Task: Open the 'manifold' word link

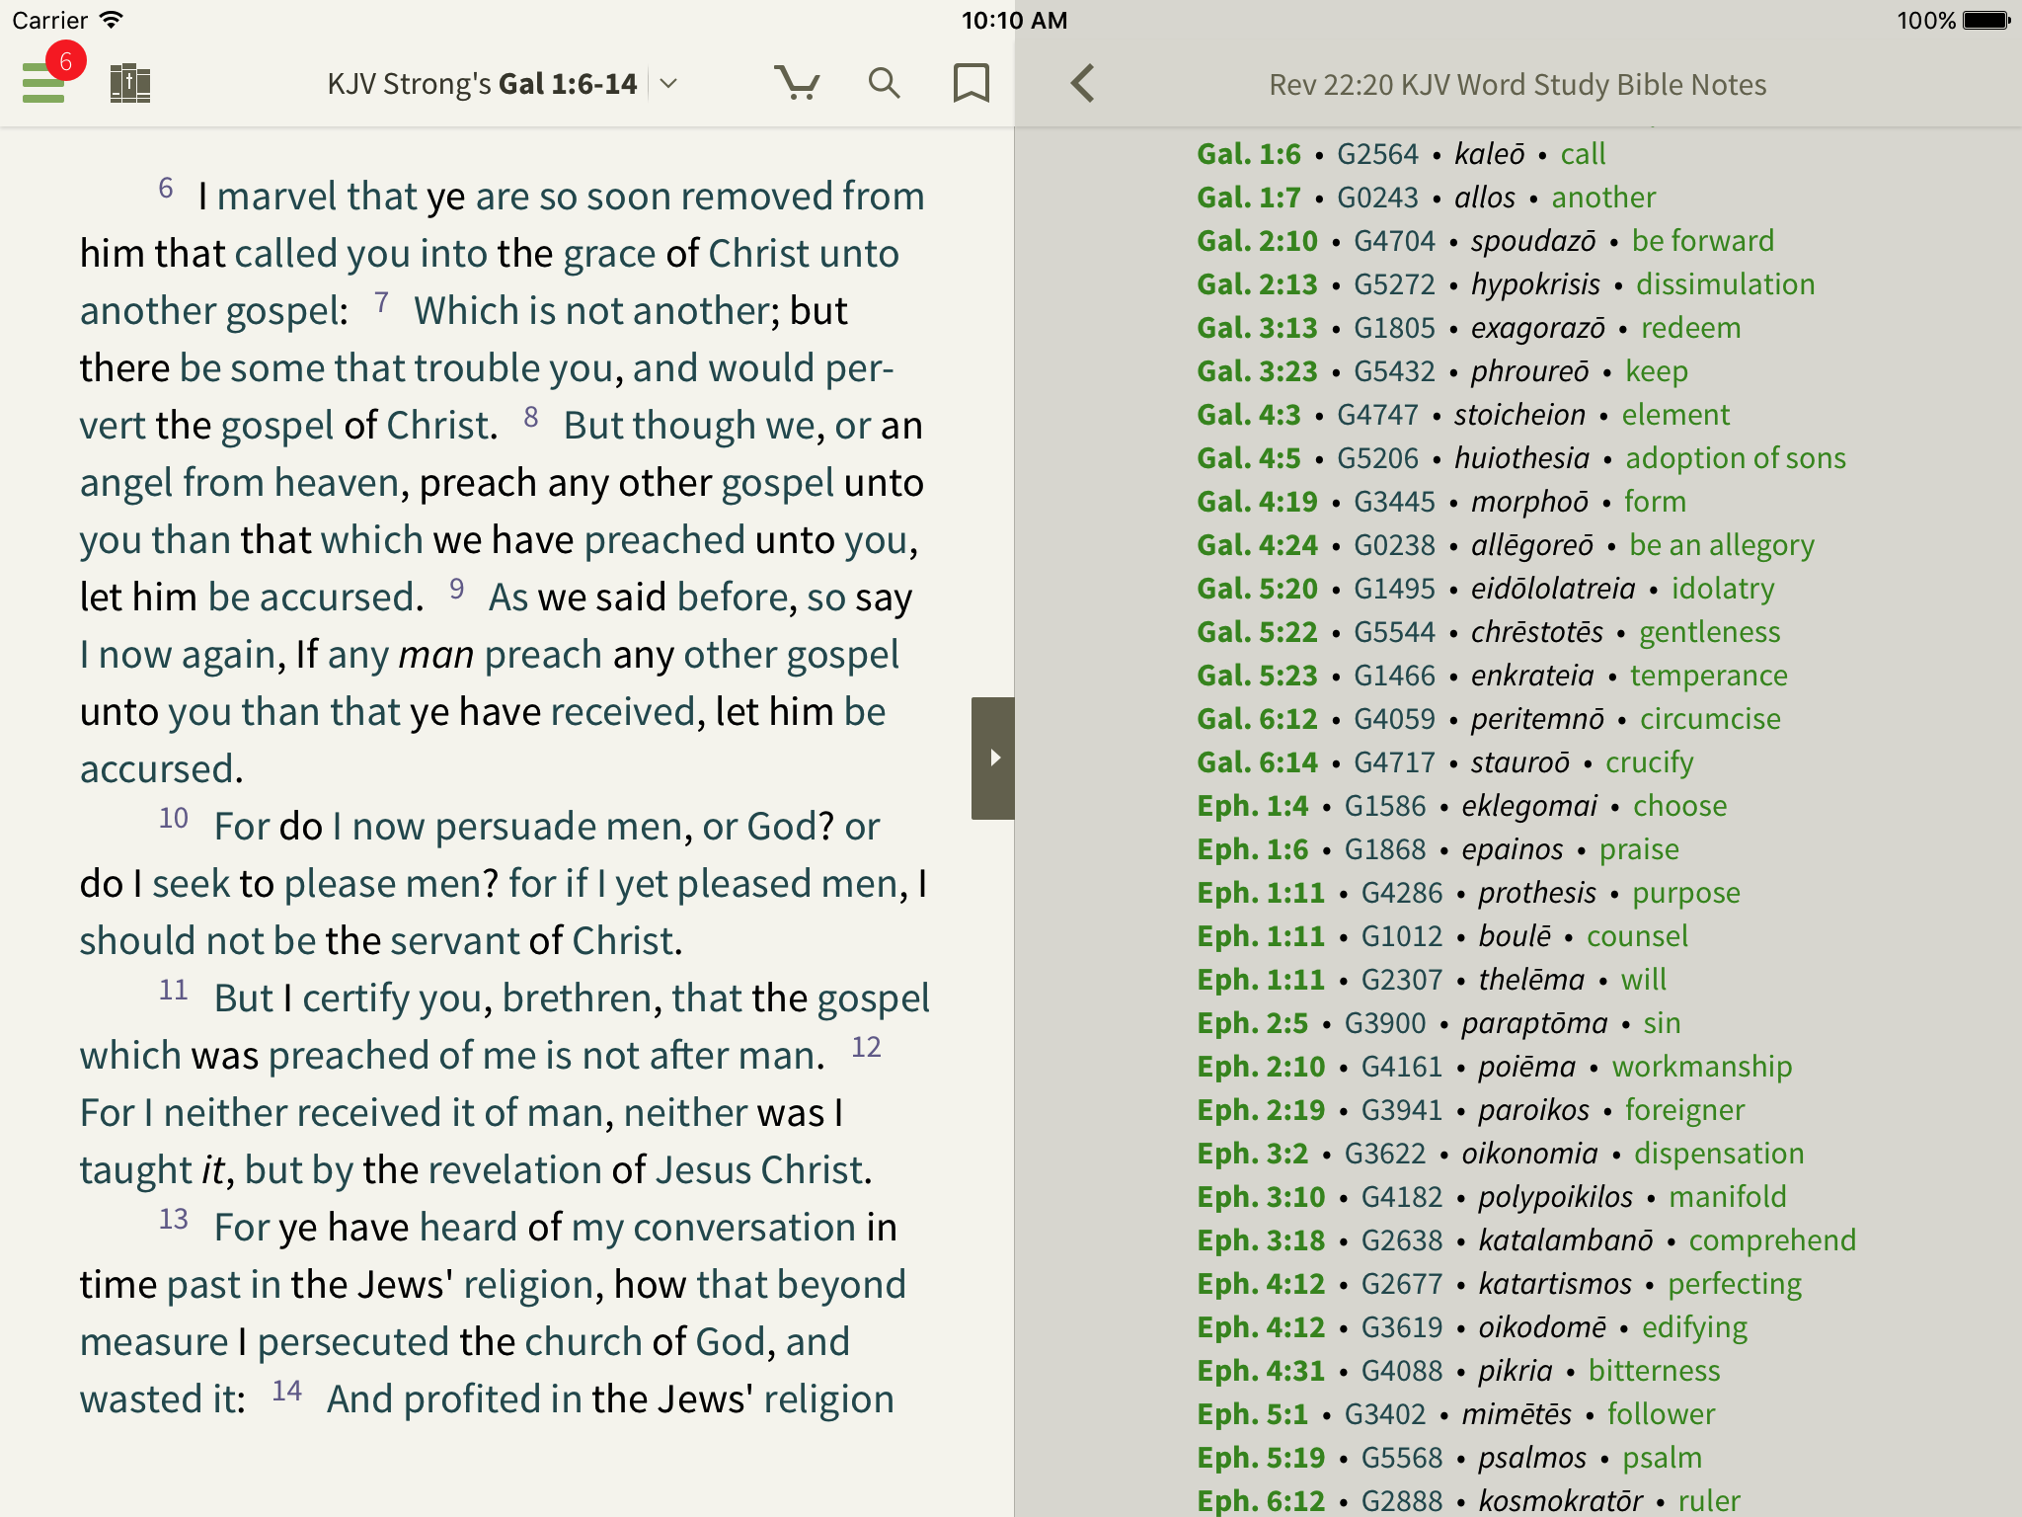Action: coord(1727,1197)
